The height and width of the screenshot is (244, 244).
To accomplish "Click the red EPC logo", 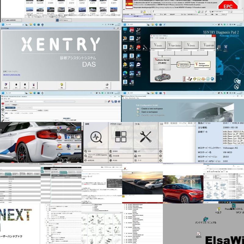I will tap(228, 5).
